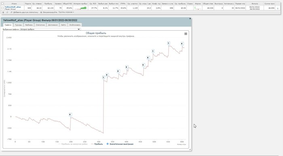This screenshot has width=283, height=156.
Task: Open the chart hamburger menu icon
Action: click(x=186, y=34)
